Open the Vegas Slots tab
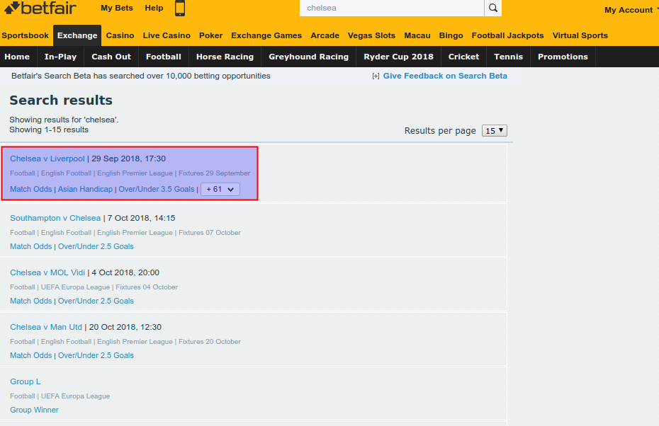Image resolution: width=659 pixels, height=426 pixels. click(x=371, y=35)
